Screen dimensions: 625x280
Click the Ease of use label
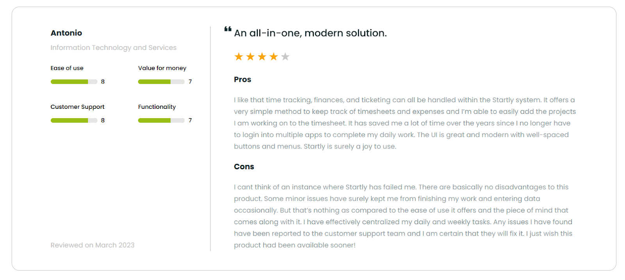coord(67,68)
